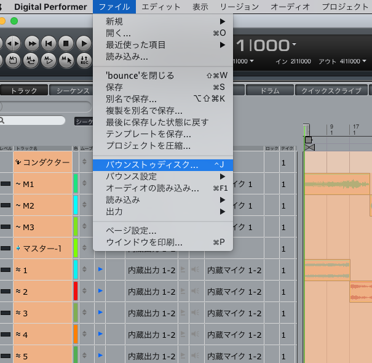The height and width of the screenshot is (363, 372).
Task: Click the stop transport button
Action: click(x=66, y=44)
